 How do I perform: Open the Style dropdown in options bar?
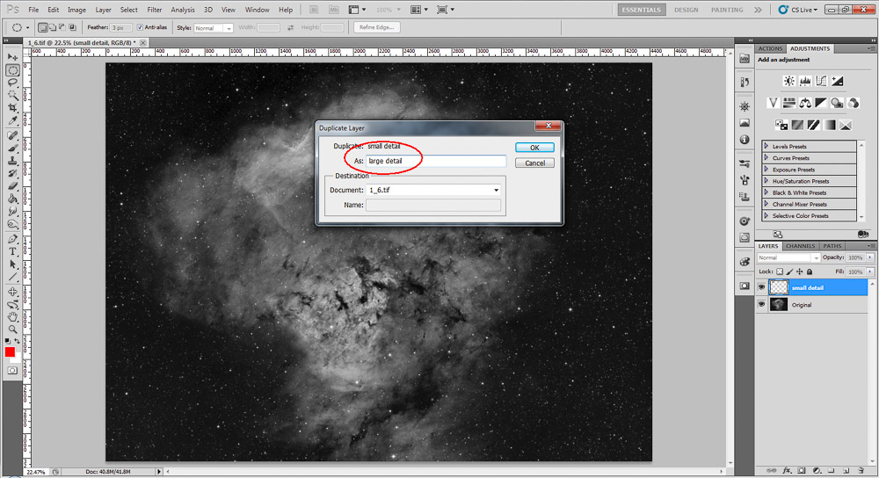coord(213,27)
